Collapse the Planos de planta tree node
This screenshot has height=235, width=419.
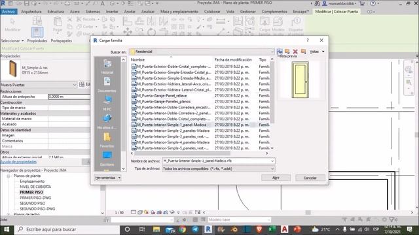9,176
